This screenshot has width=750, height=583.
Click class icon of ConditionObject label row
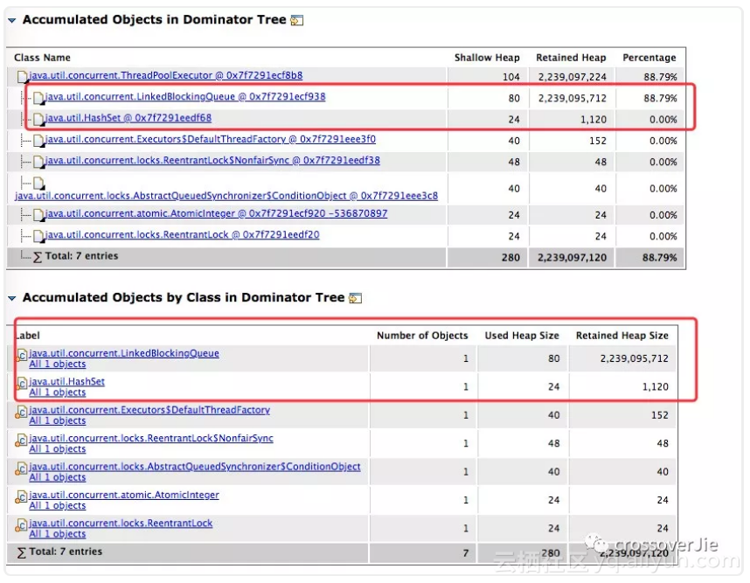(x=21, y=468)
